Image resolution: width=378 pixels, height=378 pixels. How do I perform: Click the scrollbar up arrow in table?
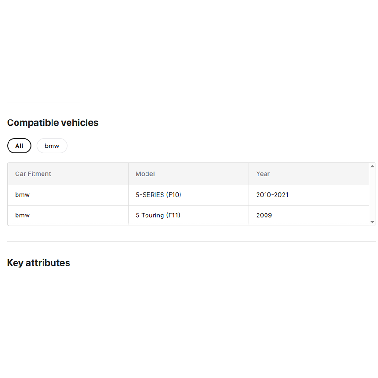(x=372, y=166)
